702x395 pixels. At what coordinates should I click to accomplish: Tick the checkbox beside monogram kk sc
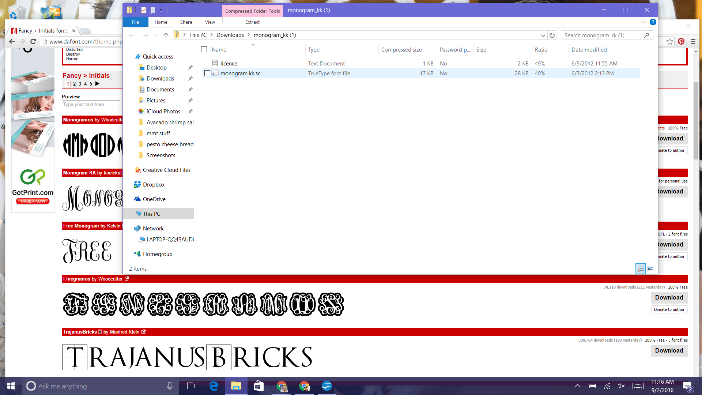[x=207, y=73]
